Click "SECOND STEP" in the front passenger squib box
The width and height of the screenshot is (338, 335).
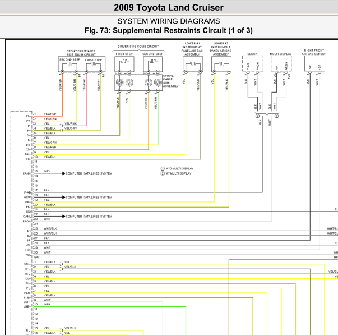coord(70,59)
